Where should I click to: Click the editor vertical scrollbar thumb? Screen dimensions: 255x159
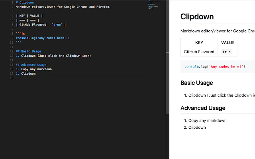coord(167,57)
